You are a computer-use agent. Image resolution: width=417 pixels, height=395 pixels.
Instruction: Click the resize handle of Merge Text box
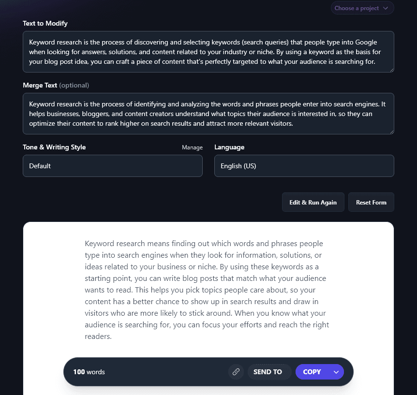pos(391,132)
